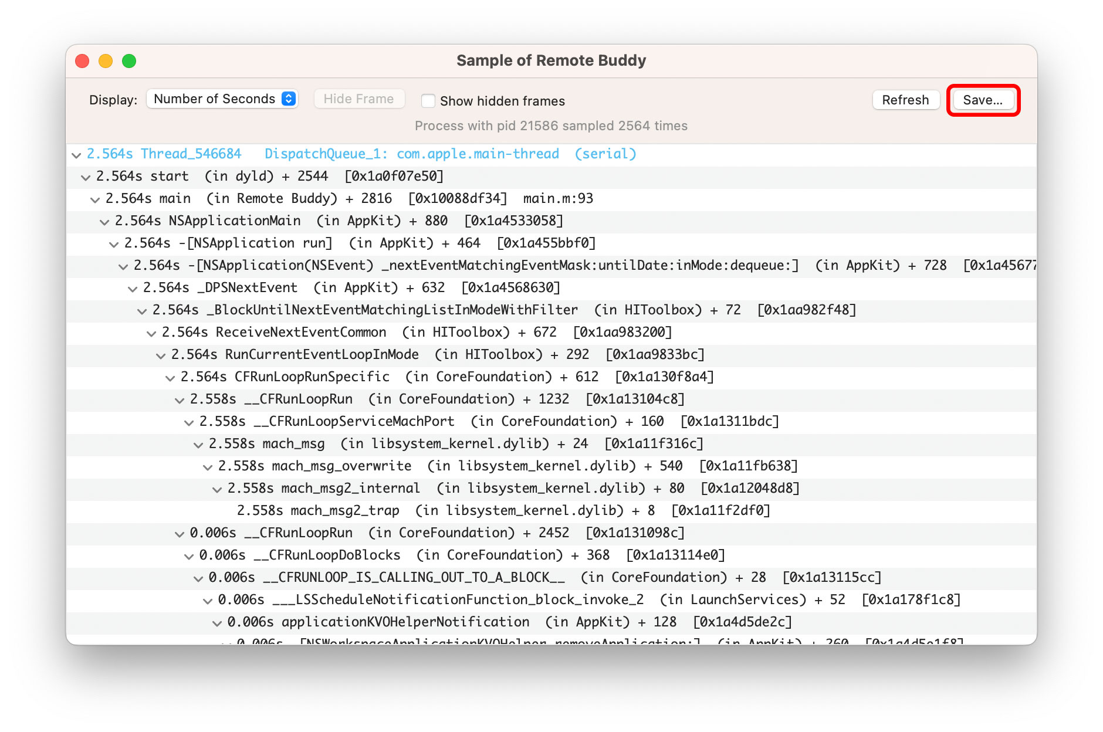The height and width of the screenshot is (732, 1103).
Task: Select the address [0x1a178f1c8]
Action: coord(911,599)
